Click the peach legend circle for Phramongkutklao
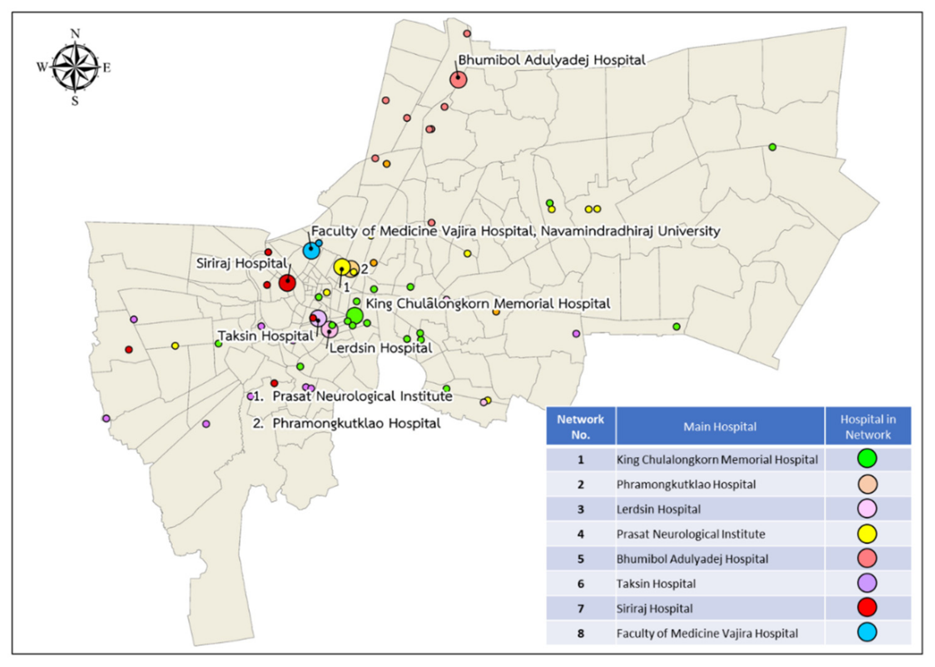This screenshot has height=667, width=935. 867,484
